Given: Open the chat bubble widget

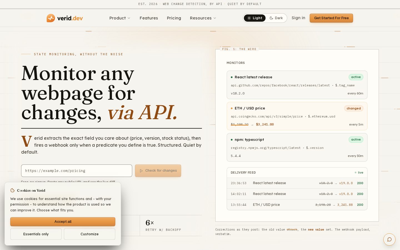Looking at the screenshot, I should click(x=389, y=239).
